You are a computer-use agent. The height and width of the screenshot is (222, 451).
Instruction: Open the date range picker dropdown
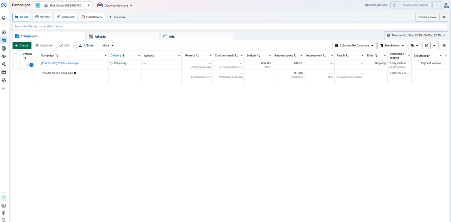(416, 35)
